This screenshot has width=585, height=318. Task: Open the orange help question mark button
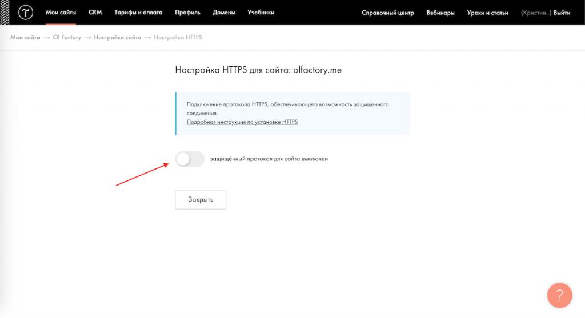[559, 295]
